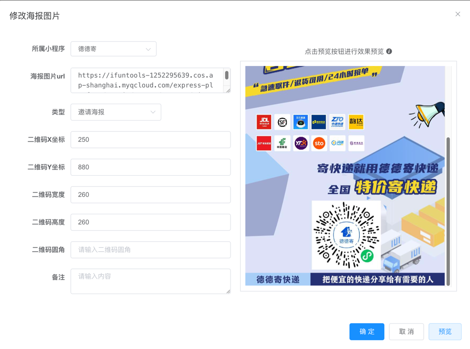This screenshot has height=349, width=470.
Task: Click the resize handle of the url text area
Action: point(229,90)
